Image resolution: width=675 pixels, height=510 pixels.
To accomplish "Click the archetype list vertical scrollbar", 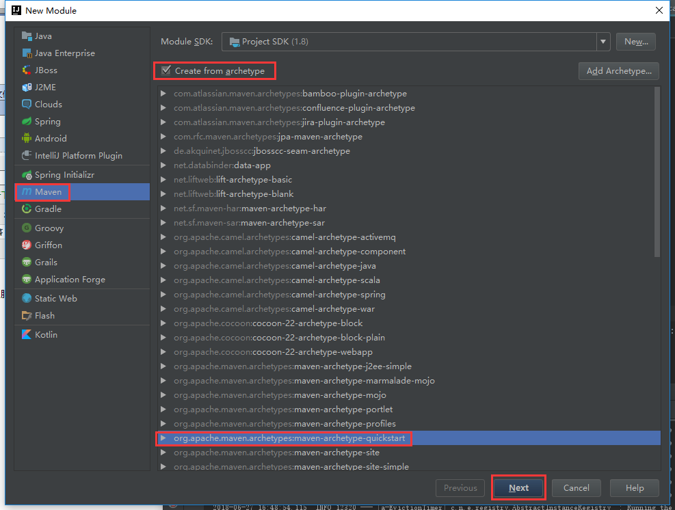I will point(657,172).
